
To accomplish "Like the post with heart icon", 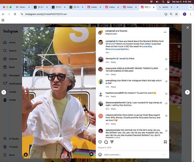I will click(100, 142).
